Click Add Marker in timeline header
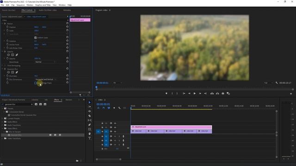 [114, 108]
